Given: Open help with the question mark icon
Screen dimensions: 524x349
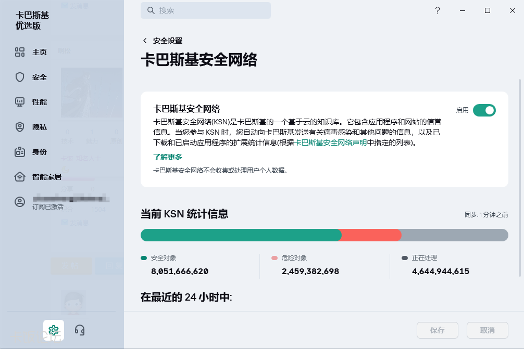Looking at the screenshot, I should pos(438,10).
